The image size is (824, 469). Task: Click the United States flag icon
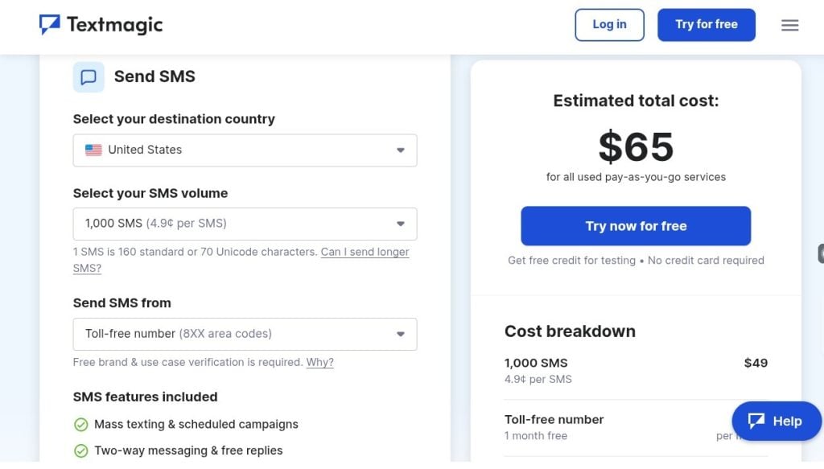[x=93, y=150]
